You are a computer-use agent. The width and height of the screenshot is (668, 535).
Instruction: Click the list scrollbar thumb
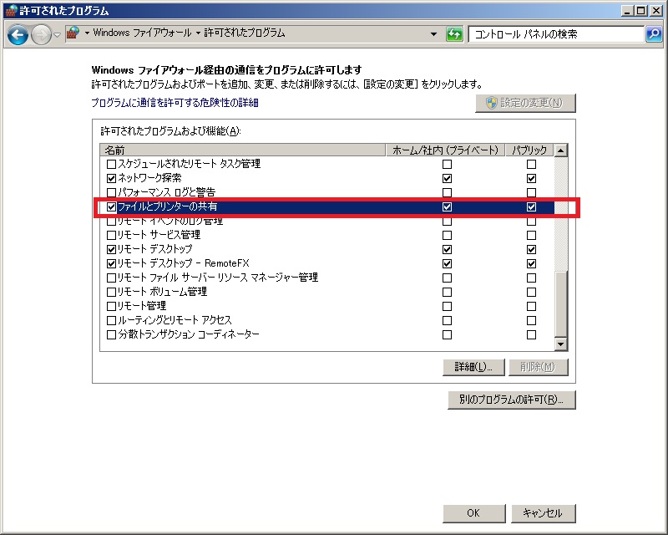[561, 303]
